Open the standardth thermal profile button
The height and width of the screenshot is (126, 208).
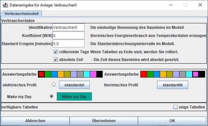173,85
